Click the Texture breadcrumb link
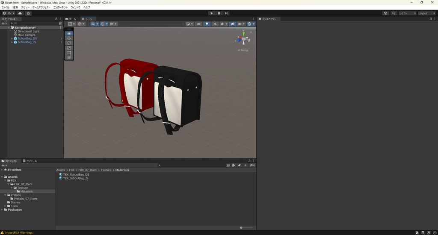Image resolution: width=438 pixels, height=235 pixels. coord(106,170)
